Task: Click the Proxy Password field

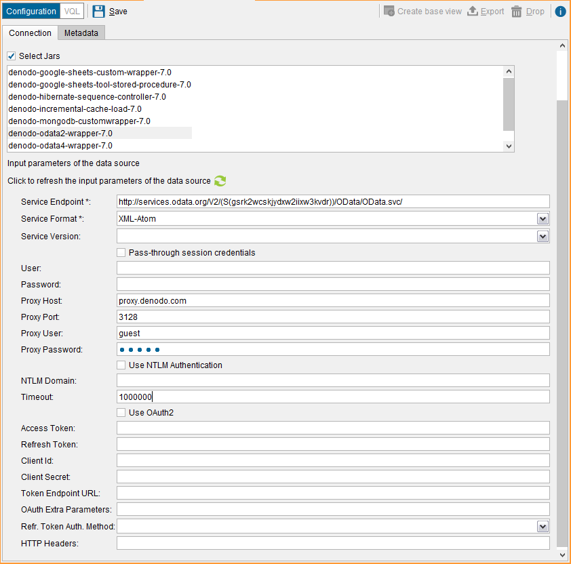Action: click(x=333, y=350)
